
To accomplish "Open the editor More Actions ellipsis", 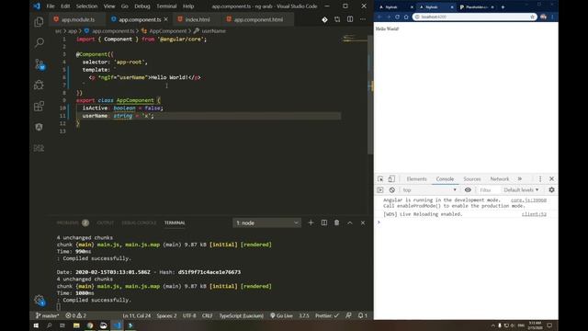I will pos(363,19).
